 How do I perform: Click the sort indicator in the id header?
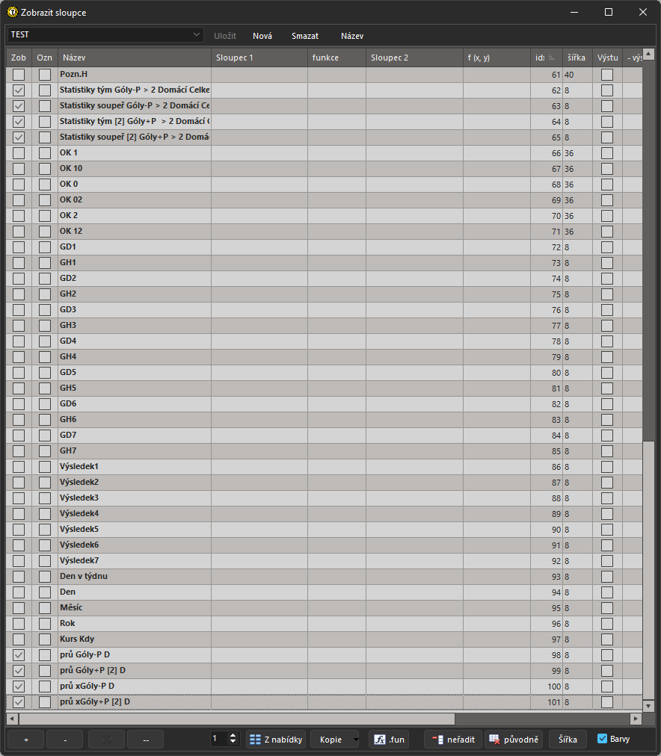pyautogui.click(x=552, y=58)
